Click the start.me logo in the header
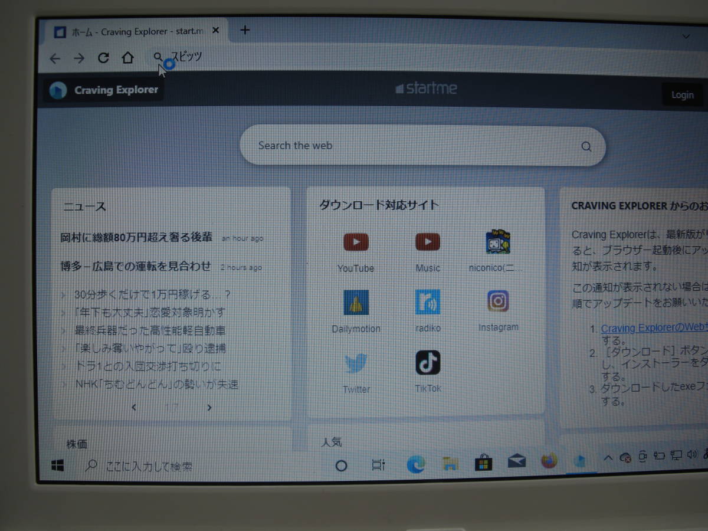The width and height of the screenshot is (708, 531). 427,88
